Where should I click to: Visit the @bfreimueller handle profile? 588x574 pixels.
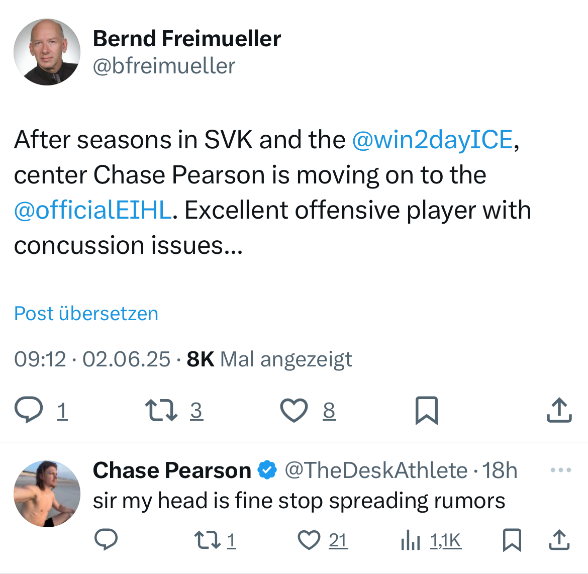(x=164, y=66)
